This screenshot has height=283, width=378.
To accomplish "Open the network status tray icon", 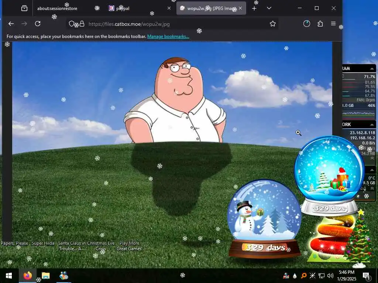I will click(x=322, y=276).
